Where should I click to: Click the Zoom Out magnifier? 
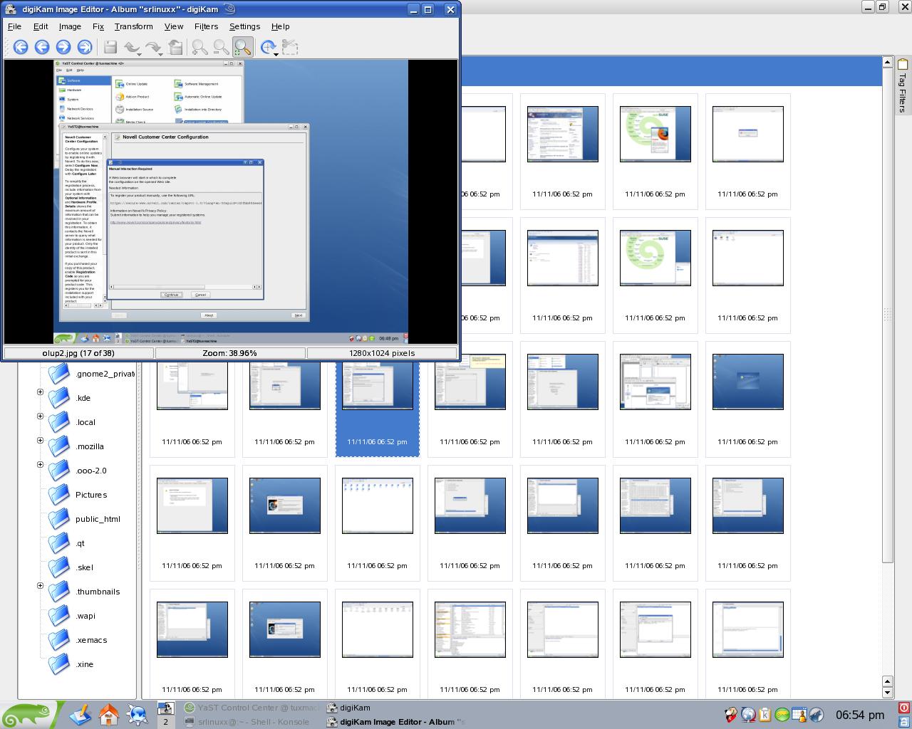point(222,47)
